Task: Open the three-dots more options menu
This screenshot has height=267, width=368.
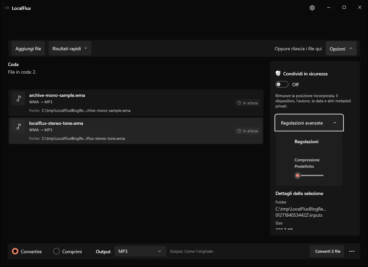Action: [x=352, y=251]
